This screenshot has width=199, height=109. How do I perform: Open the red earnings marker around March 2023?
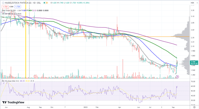[106, 77]
